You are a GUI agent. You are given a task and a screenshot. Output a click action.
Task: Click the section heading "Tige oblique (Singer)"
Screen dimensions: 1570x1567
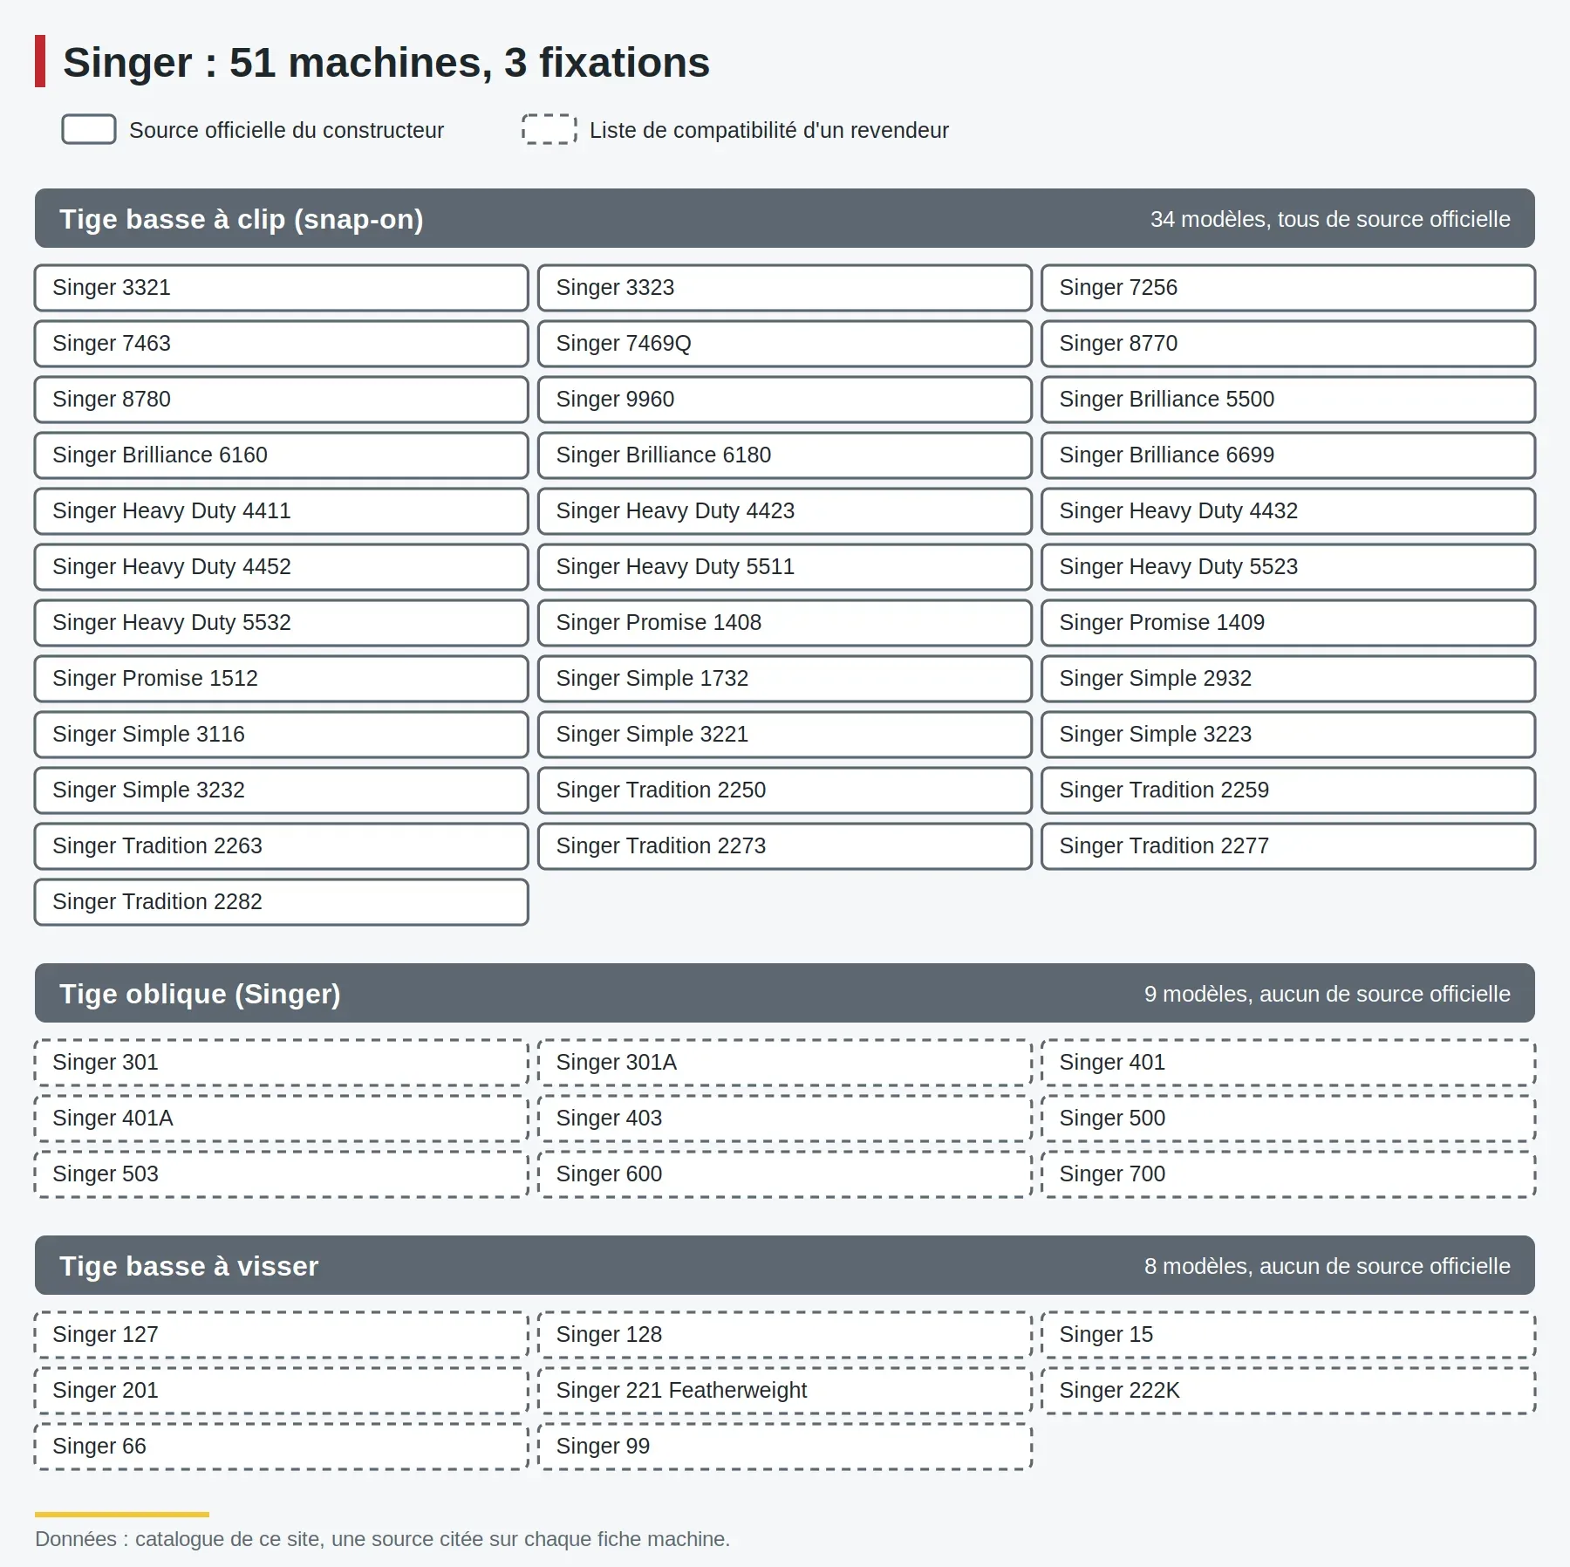click(200, 994)
